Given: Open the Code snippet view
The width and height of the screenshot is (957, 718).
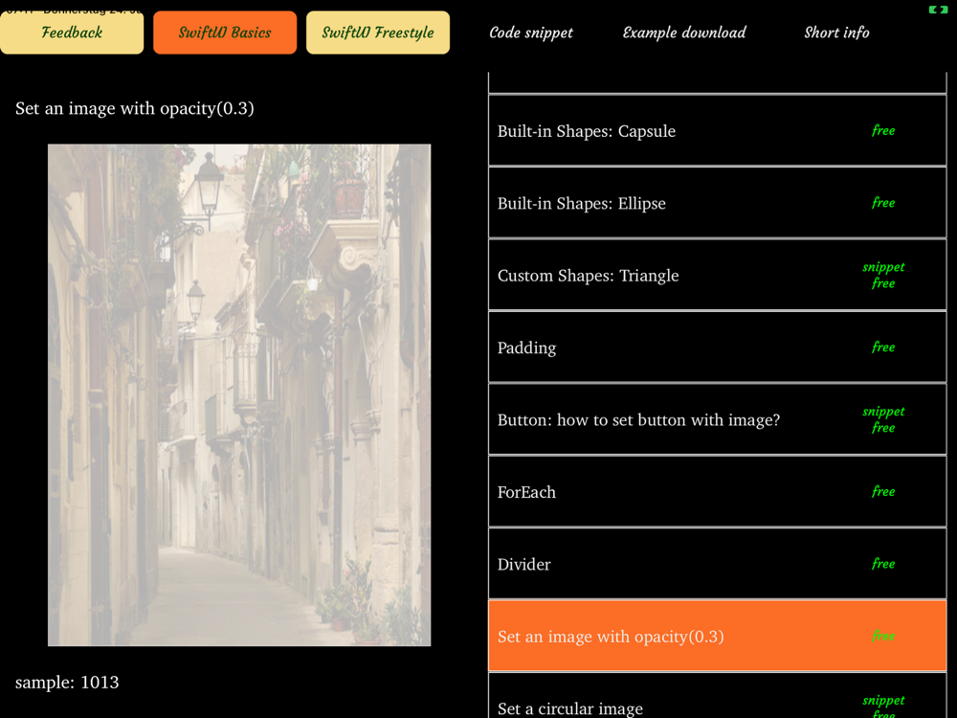Looking at the screenshot, I should click(531, 33).
